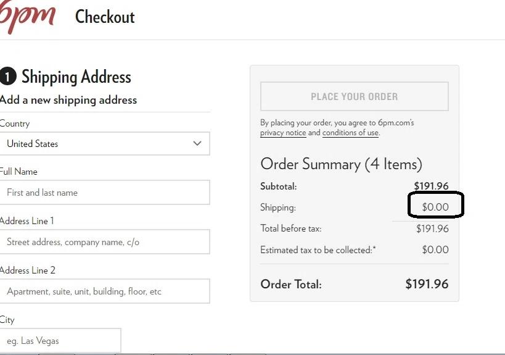The width and height of the screenshot is (505, 355).
Task: Focus the Full Name input field
Action: pyautogui.click(x=104, y=193)
